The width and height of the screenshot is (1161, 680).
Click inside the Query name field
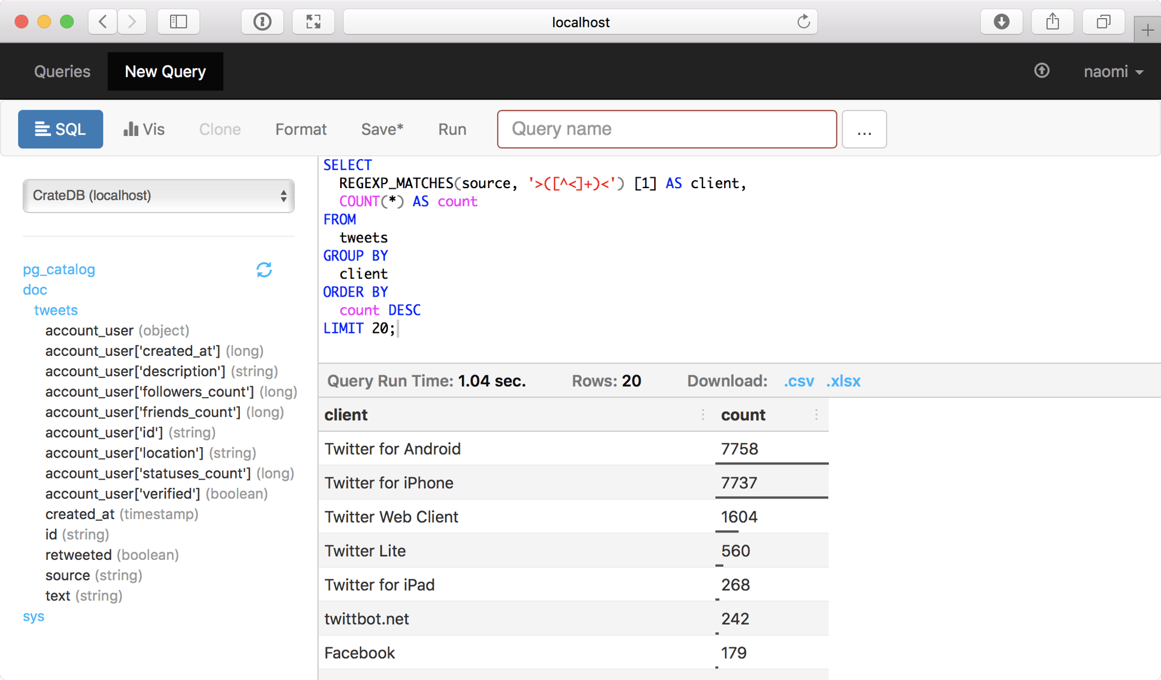666,129
